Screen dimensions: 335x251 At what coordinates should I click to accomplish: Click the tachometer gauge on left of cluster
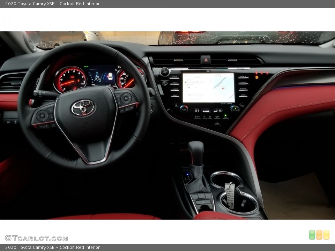click(70, 80)
